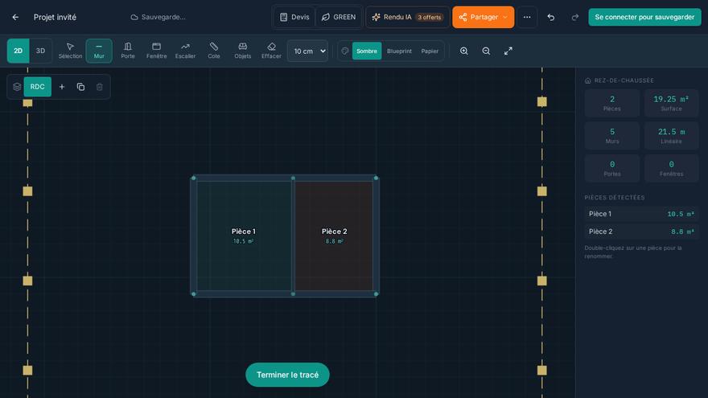Image resolution: width=708 pixels, height=398 pixels.
Task: Select the Porte door tool
Action: [128, 51]
